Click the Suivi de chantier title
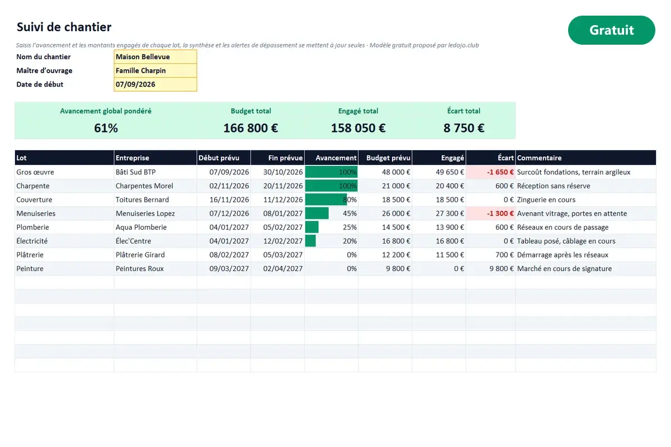The width and height of the screenshot is (671, 447). (x=64, y=27)
